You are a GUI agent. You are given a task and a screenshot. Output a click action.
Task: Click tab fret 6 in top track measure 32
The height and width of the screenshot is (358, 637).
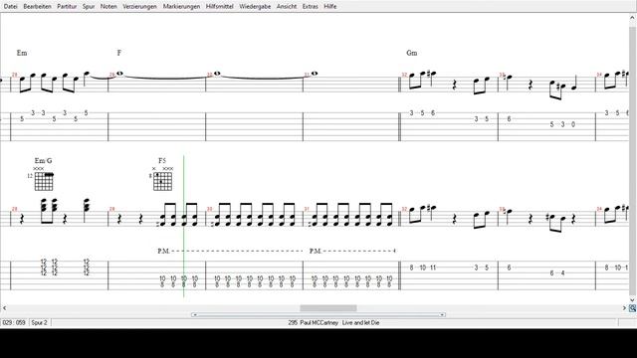click(433, 112)
